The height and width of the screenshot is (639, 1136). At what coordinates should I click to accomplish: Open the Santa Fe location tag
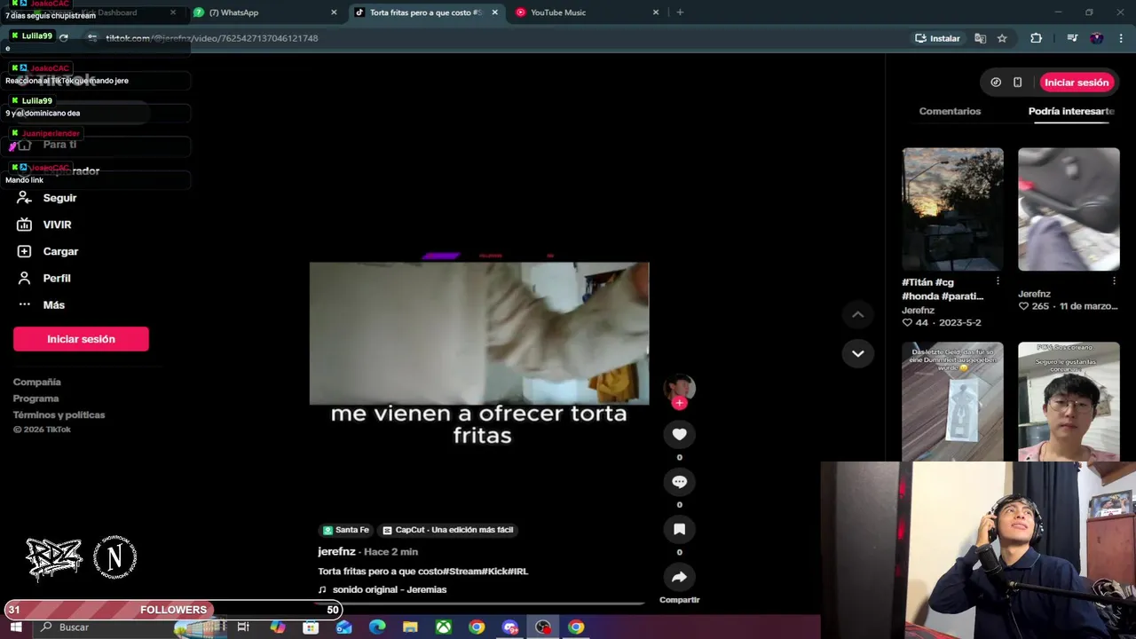pos(346,530)
